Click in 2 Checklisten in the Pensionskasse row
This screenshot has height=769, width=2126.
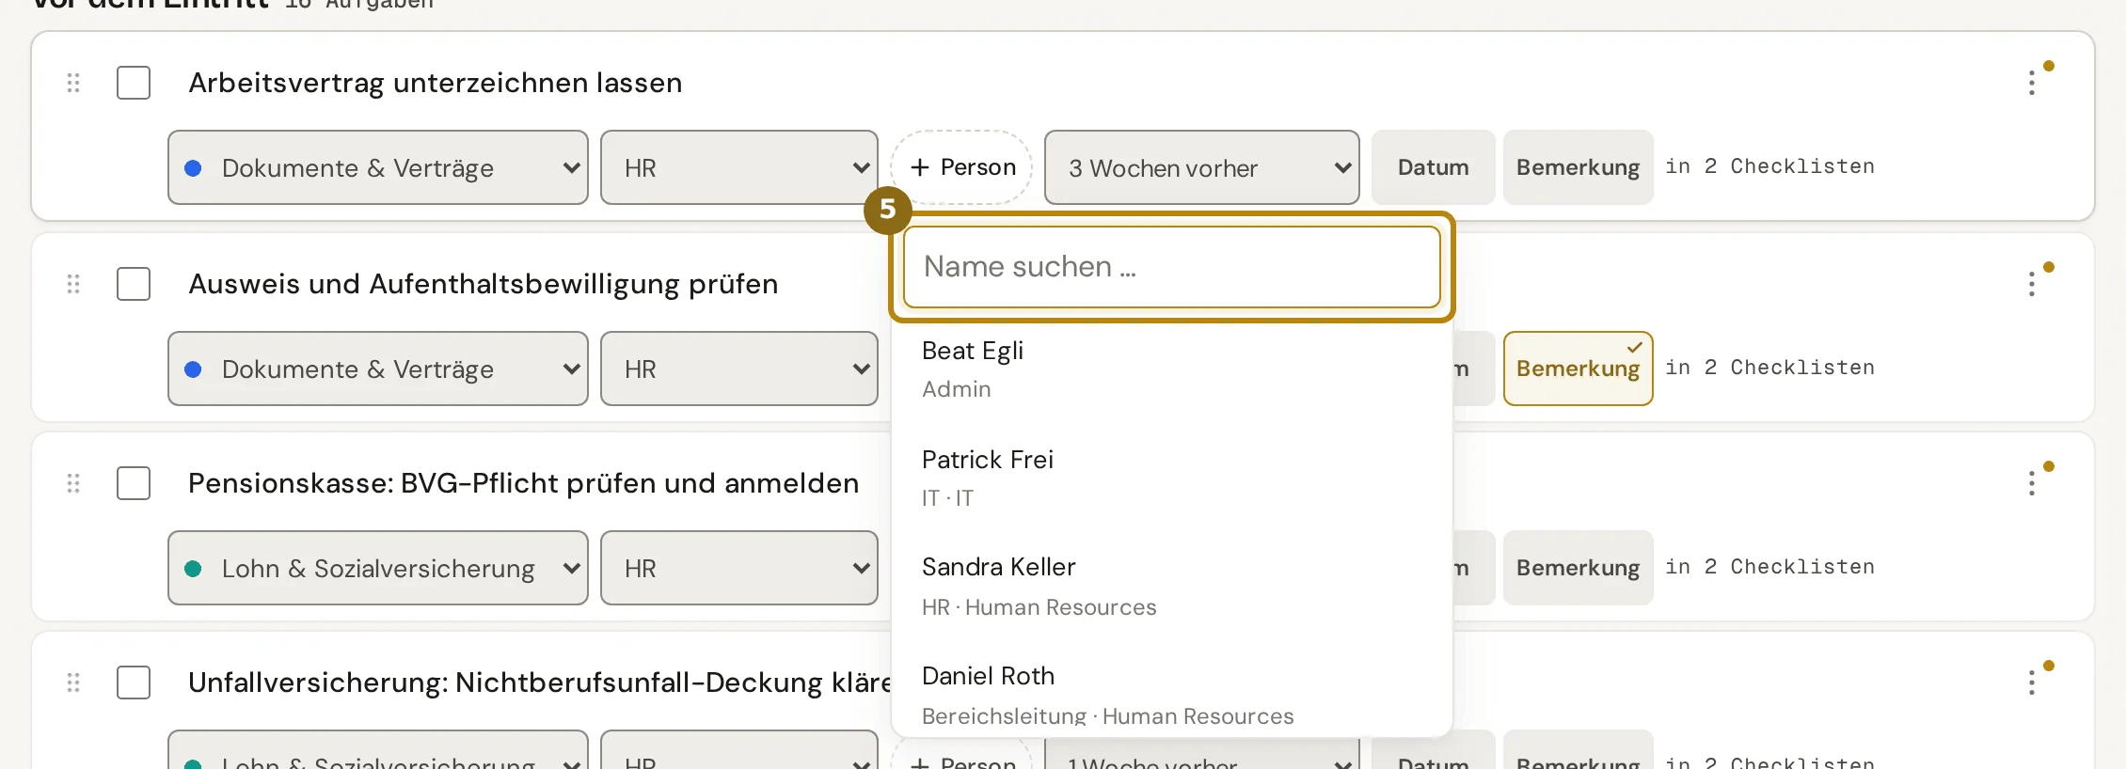pos(1770,567)
